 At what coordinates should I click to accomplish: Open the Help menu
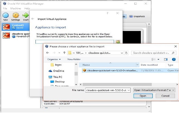[x=27, y=8]
